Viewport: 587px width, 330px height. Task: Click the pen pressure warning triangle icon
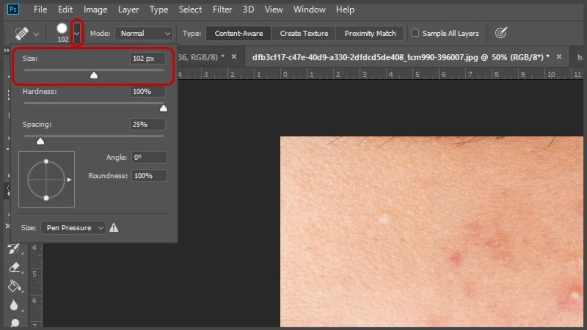pos(113,227)
